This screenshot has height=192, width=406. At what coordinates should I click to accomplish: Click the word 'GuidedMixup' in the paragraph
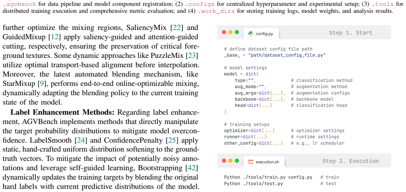coord(24,37)
